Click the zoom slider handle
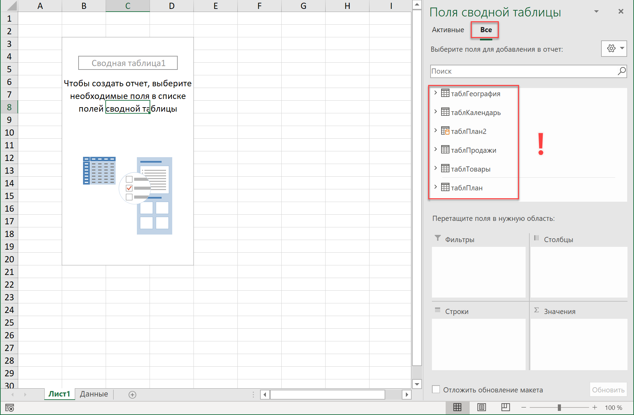The width and height of the screenshot is (634, 415). point(559,407)
